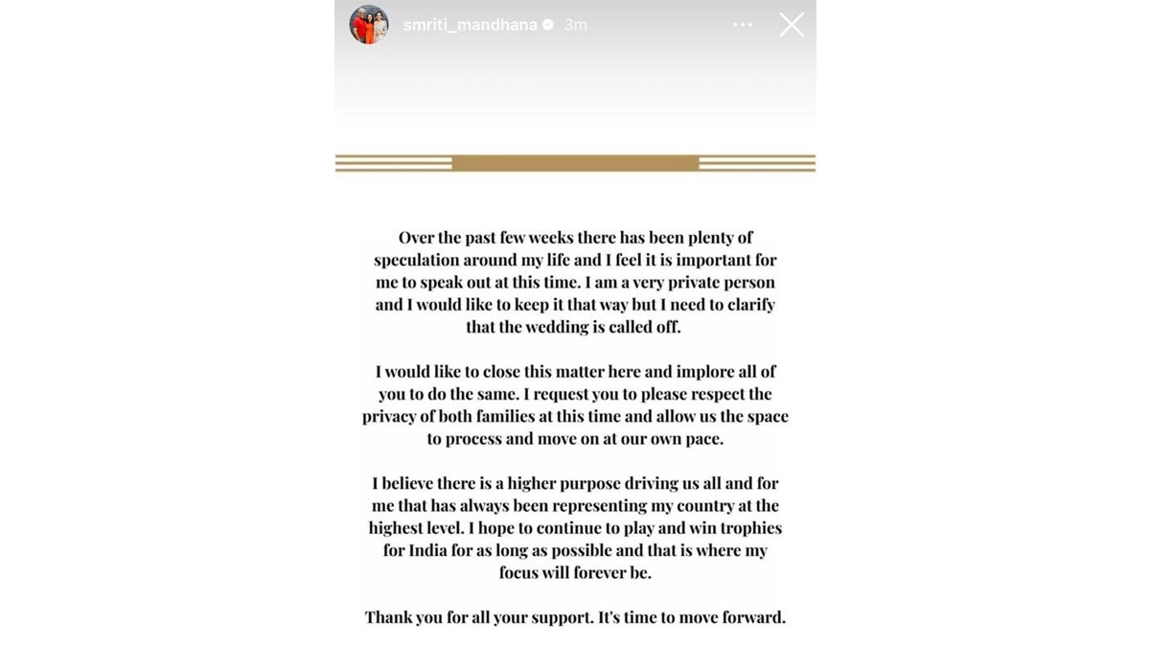The width and height of the screenshot is (1150, 647).
Task: Click the line 'to process and move on'
Action: (575, 438)
